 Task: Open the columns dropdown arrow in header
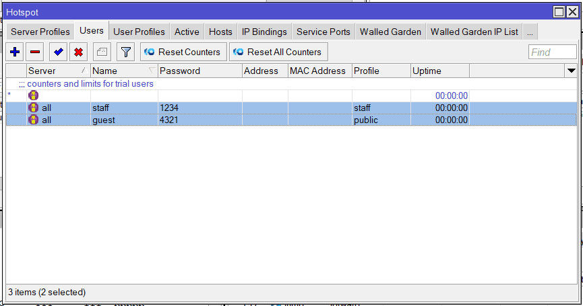(x=571, y=71)
